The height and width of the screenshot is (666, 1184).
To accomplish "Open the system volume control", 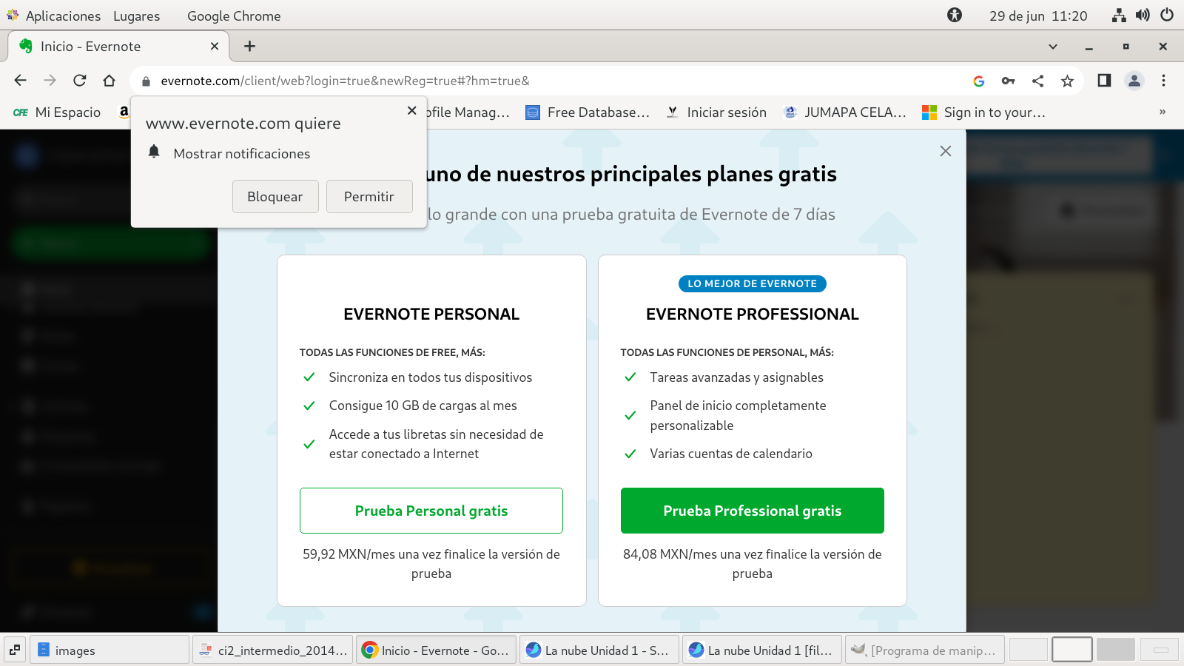I will [x=1143, y=16].
